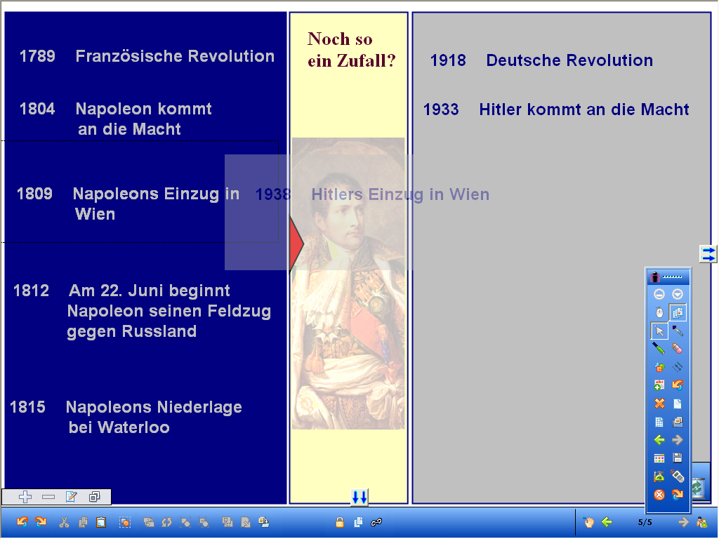Undo using the toolbox orange undo arrow
The image size is (719, 539).
(678, 385)
